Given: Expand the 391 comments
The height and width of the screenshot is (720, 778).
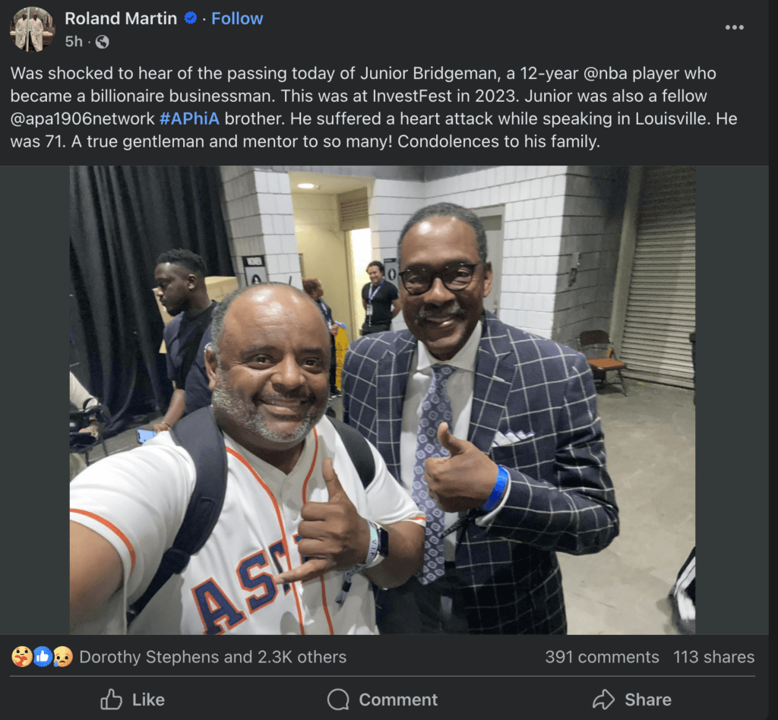Looking at the screenshot, I should 602,657.
